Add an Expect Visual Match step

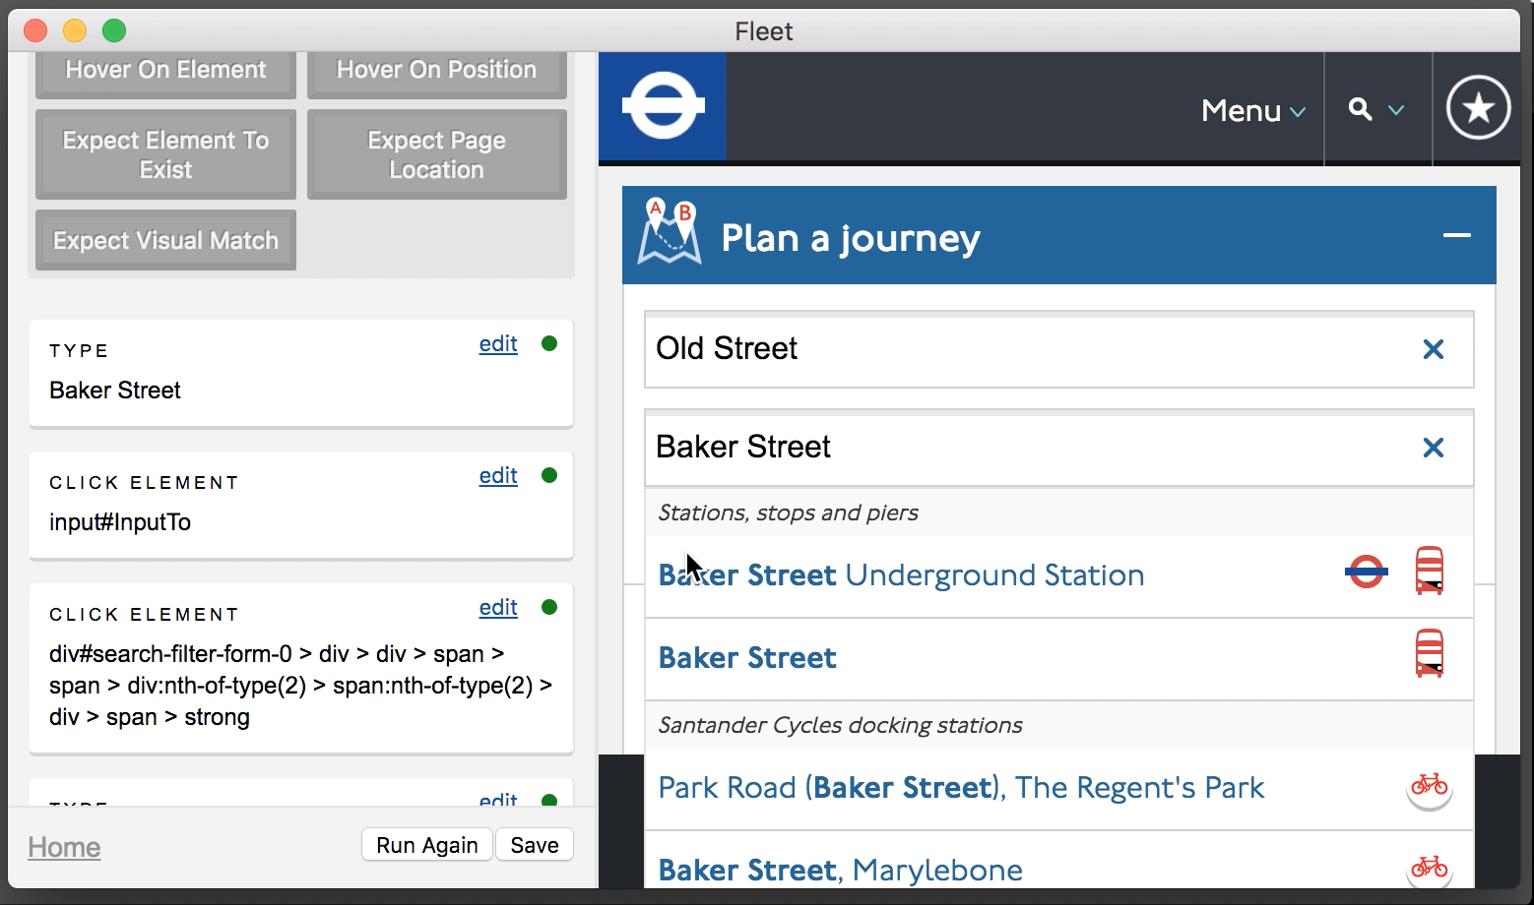pyautogui.click(x=165, y=241)
